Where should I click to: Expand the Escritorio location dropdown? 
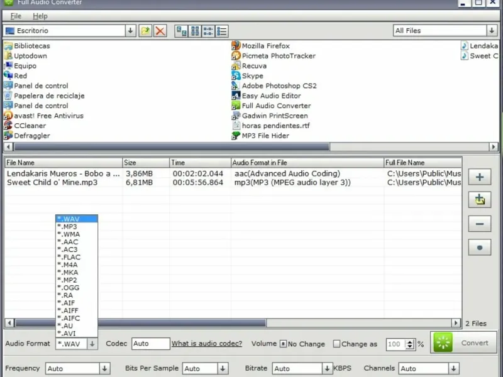point(130,31)
